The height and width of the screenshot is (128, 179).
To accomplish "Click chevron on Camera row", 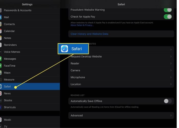I will 171,70.
